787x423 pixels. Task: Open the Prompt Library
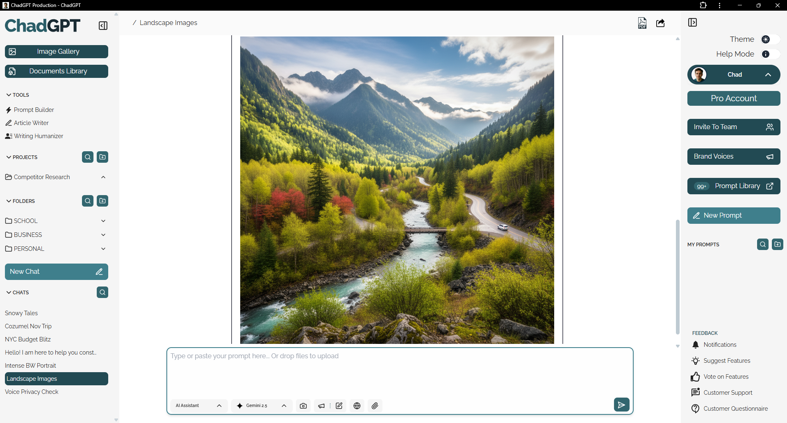733,186
